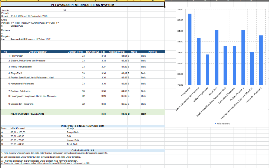Click the 'Kurang Baik' kinerja cell
269x168 pixels.
tap(75, 140)
